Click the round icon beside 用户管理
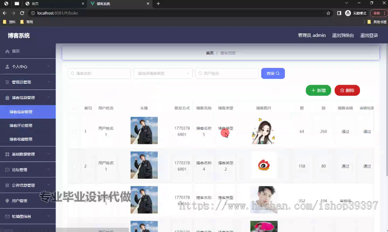This screenshot has height=232, width=388. click(7, 201)
